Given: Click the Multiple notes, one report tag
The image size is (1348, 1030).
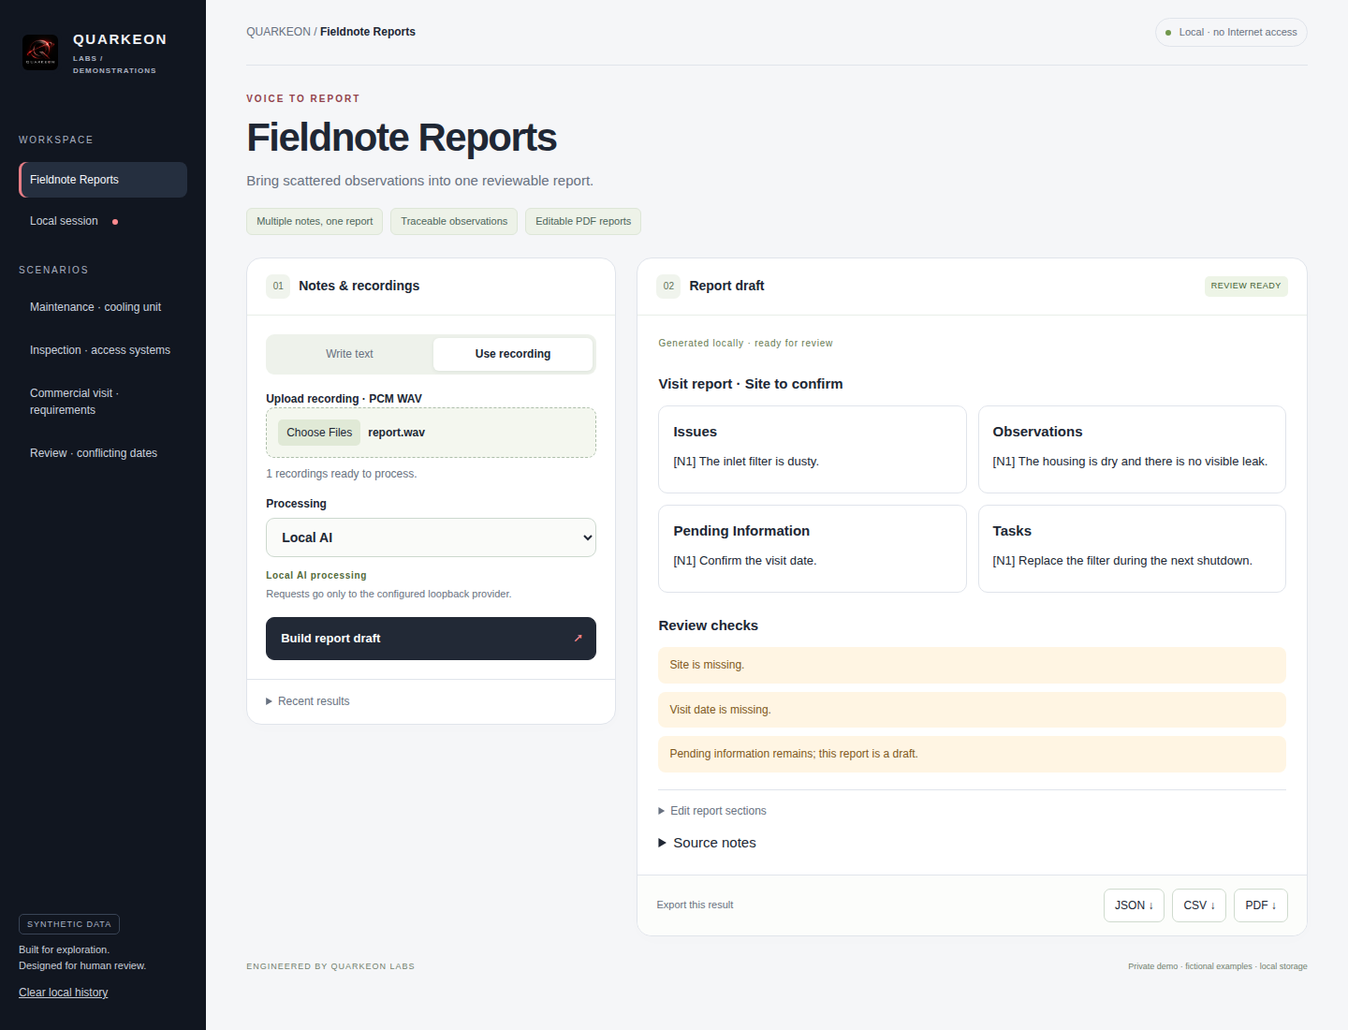Looking at the screenshot, I should point(315,221).
